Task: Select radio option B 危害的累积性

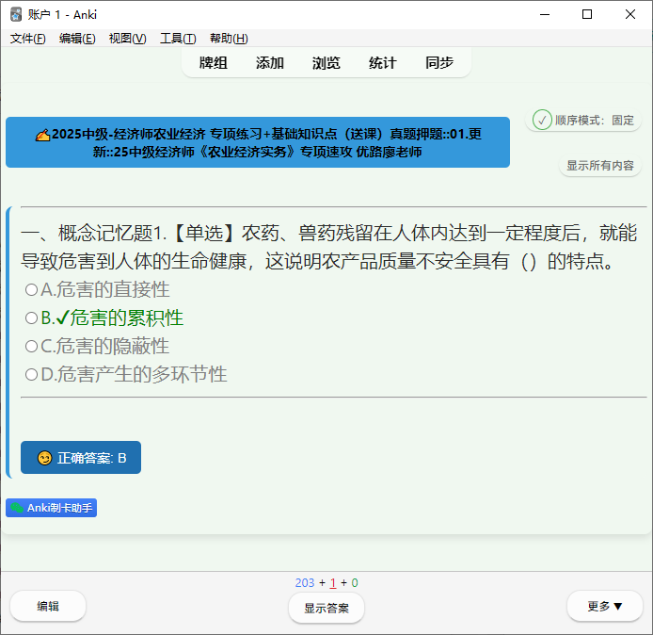Action: pos(31,317)
